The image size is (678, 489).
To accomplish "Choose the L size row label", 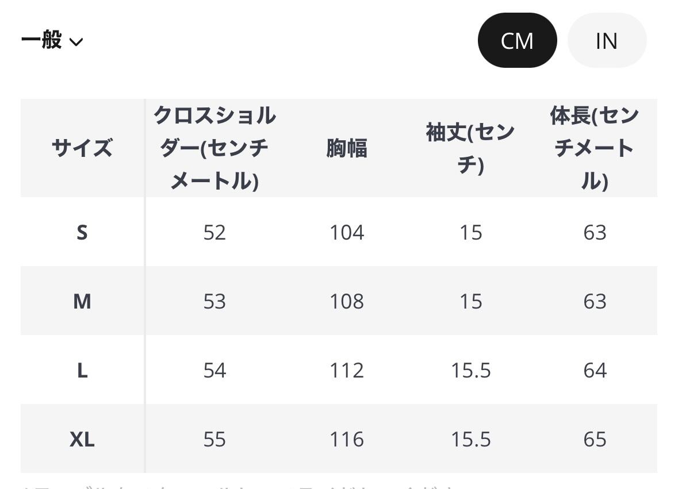I will click(82, 370).
